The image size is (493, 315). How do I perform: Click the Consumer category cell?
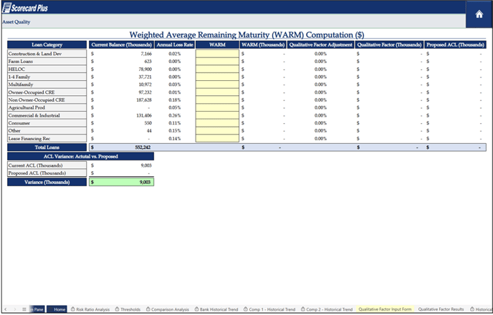click(x=47, y=123)
